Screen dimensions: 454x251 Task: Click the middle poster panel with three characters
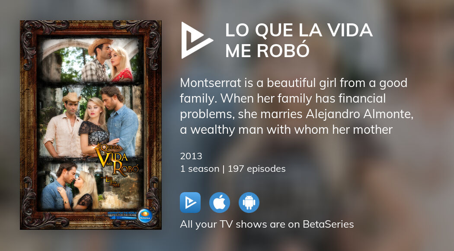coord(90,121)
